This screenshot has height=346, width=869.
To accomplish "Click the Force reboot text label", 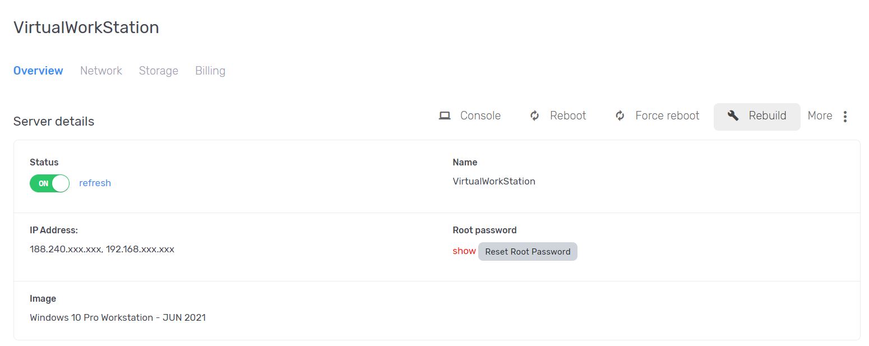I will (x=667, y=116).
